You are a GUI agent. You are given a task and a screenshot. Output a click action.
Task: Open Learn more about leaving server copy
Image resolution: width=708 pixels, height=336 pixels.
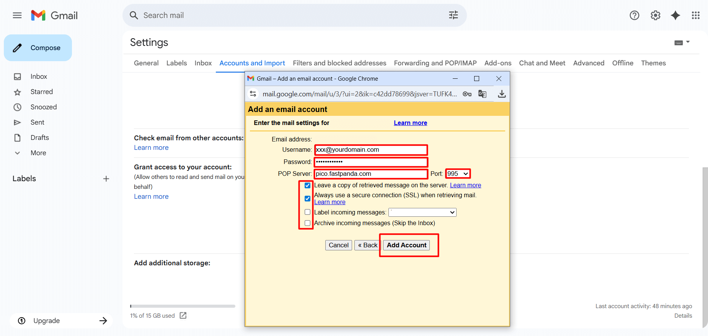tap(465, 185)
